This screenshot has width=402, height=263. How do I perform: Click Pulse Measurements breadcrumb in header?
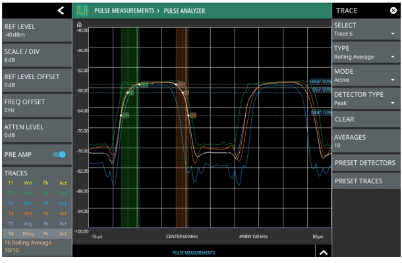[x=125, y=11]
